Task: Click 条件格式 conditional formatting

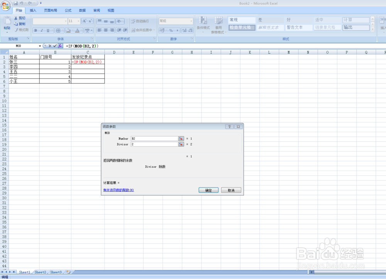Action: coord(203,25)
